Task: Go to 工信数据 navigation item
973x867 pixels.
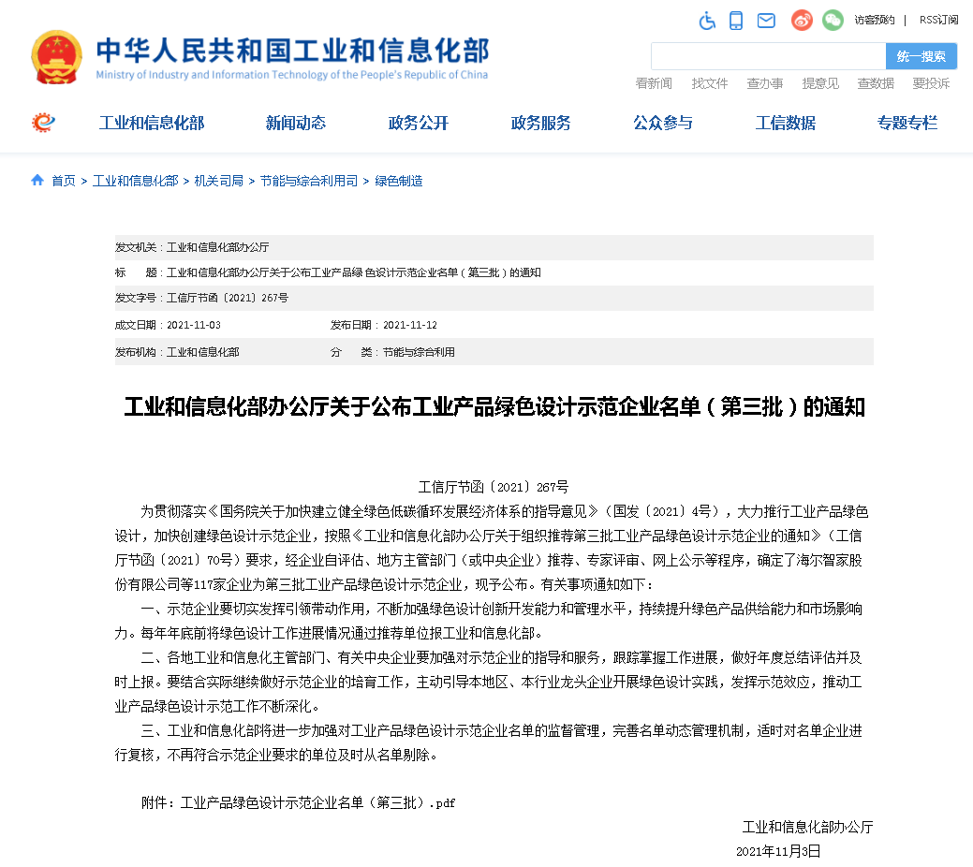Action: tap(785, 123)
